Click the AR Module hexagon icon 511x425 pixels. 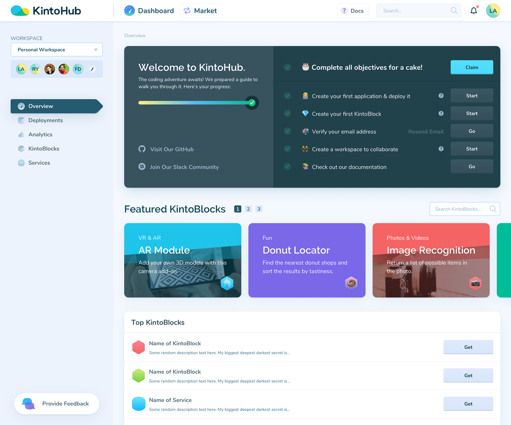point(227,283)
